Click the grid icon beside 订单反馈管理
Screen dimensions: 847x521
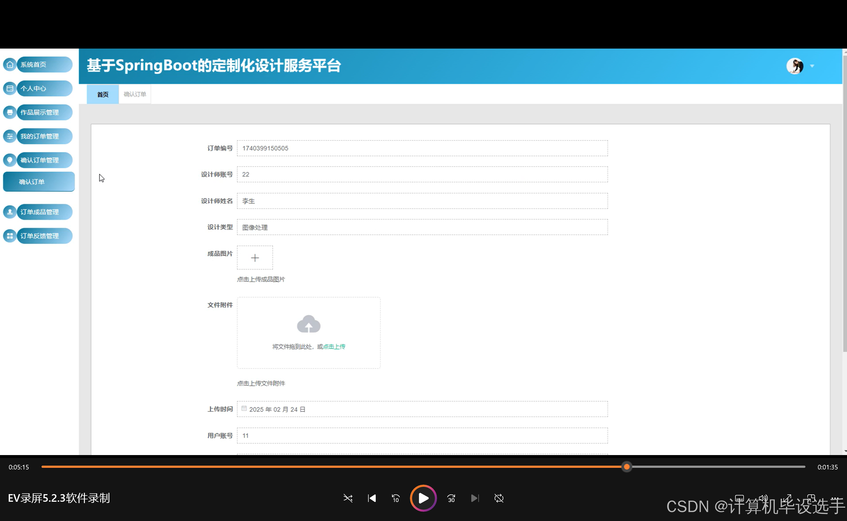[10, 236]
